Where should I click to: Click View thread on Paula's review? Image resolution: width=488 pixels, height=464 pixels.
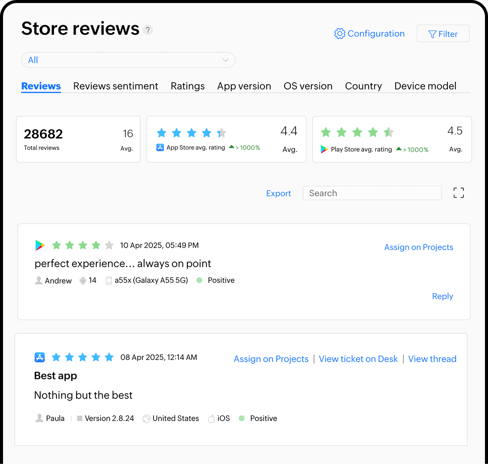pos(432,359)
